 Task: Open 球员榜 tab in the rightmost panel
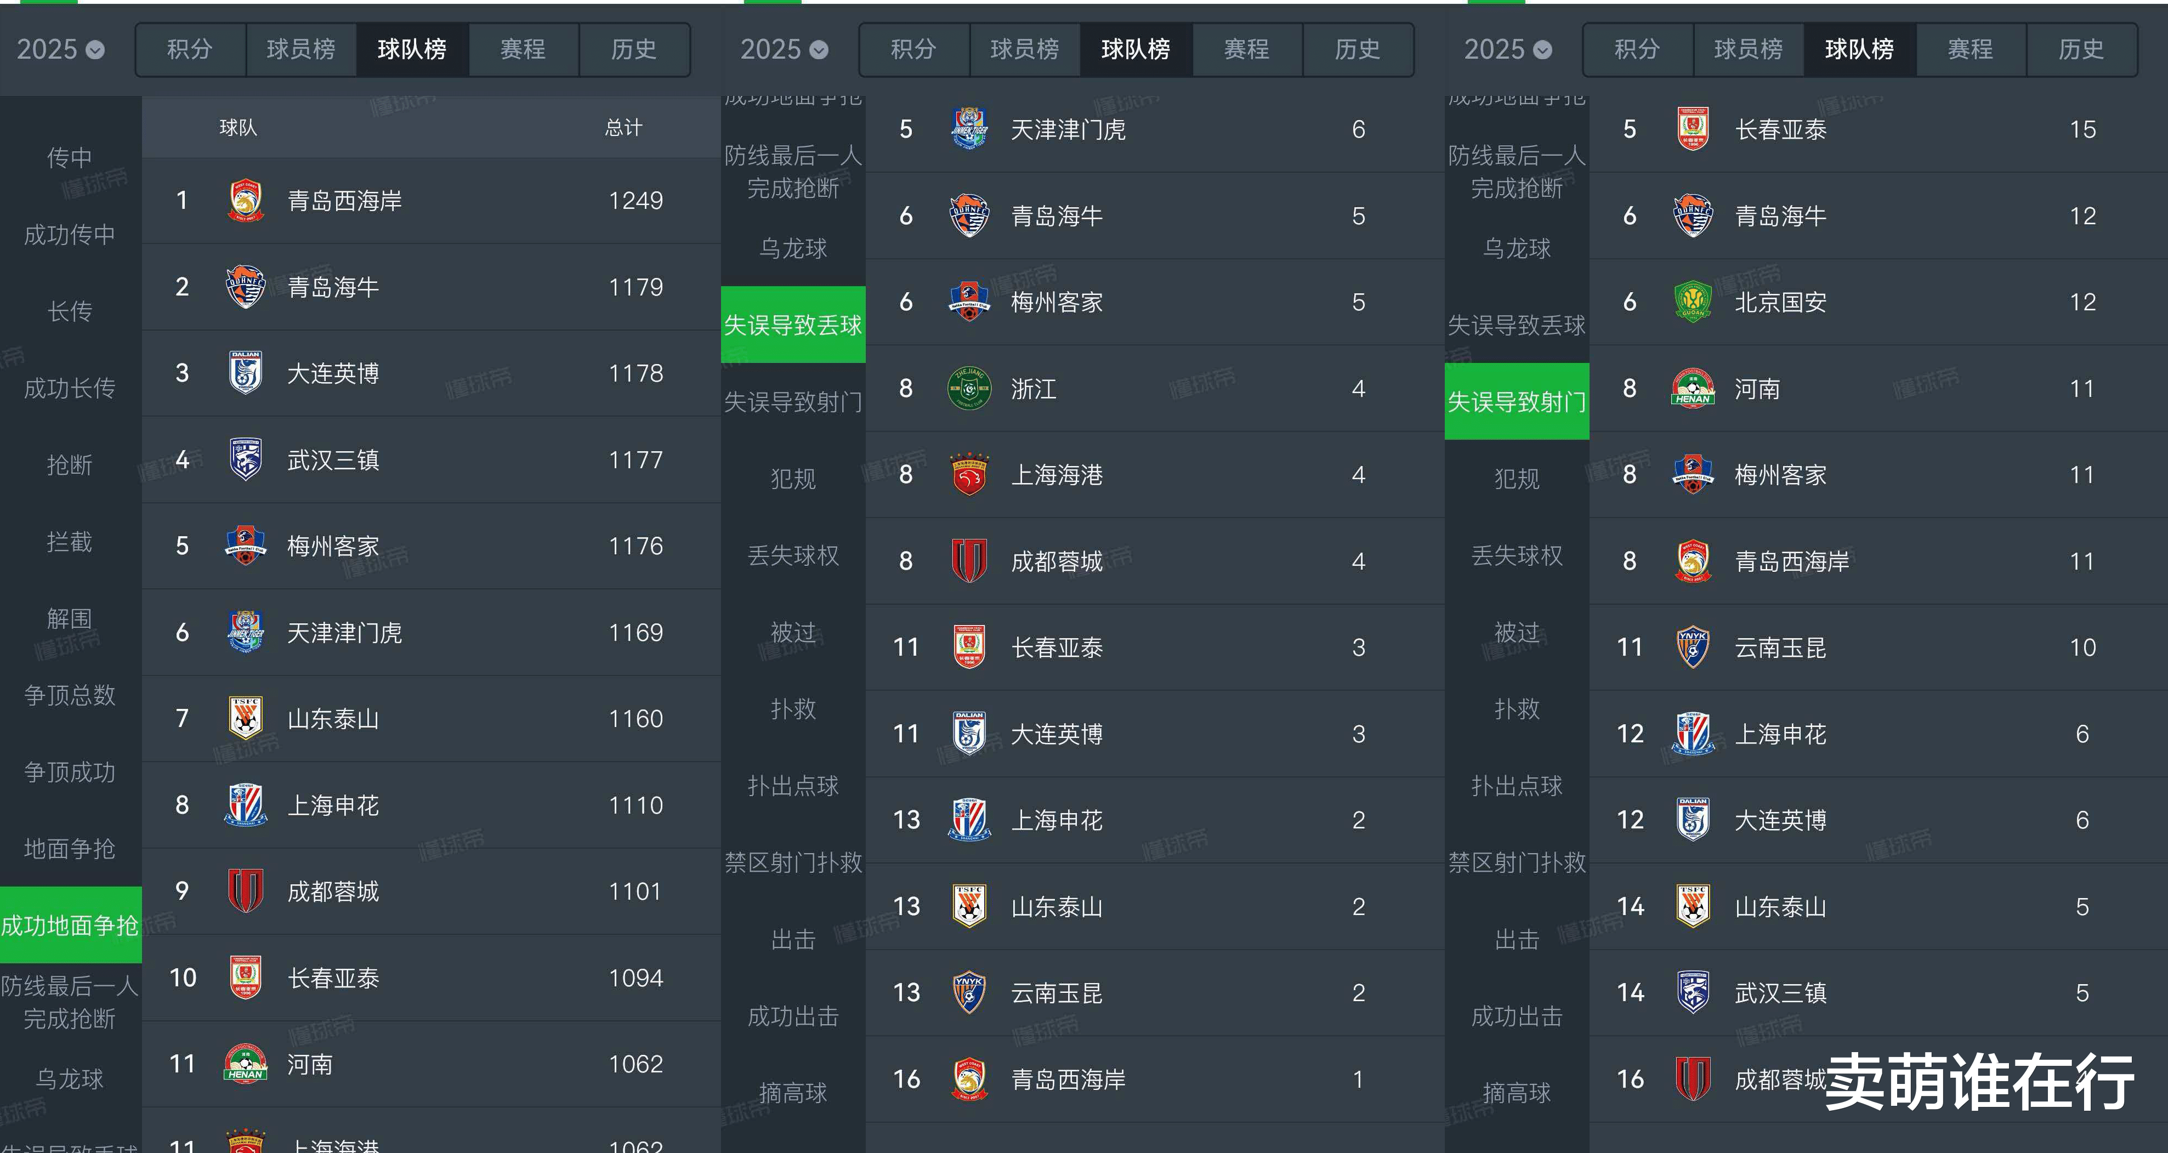point(1748,50)
